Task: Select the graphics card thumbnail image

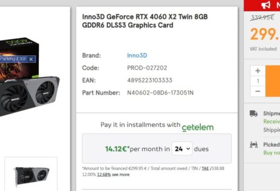Action: [31, 175]
